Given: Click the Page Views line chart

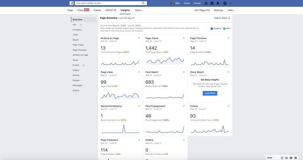Looking at the screenshot, I should 165,61.
